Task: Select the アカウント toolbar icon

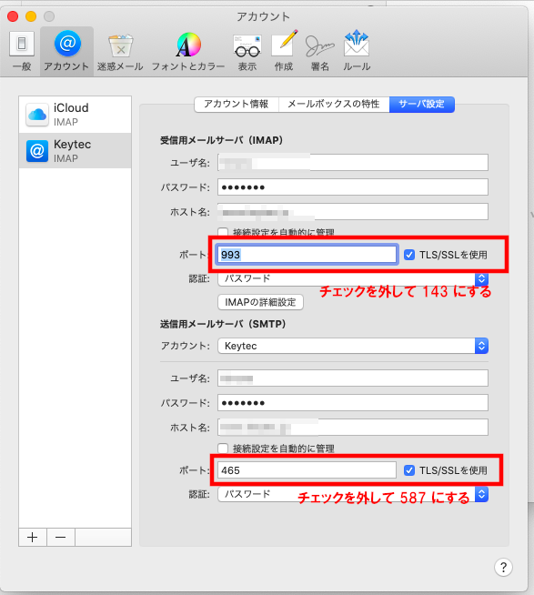Action: click(66, 52)
